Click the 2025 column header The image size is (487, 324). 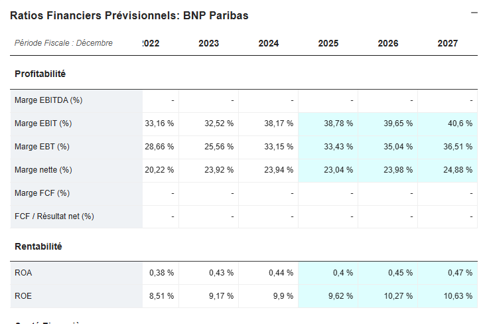tap(328, 44)
